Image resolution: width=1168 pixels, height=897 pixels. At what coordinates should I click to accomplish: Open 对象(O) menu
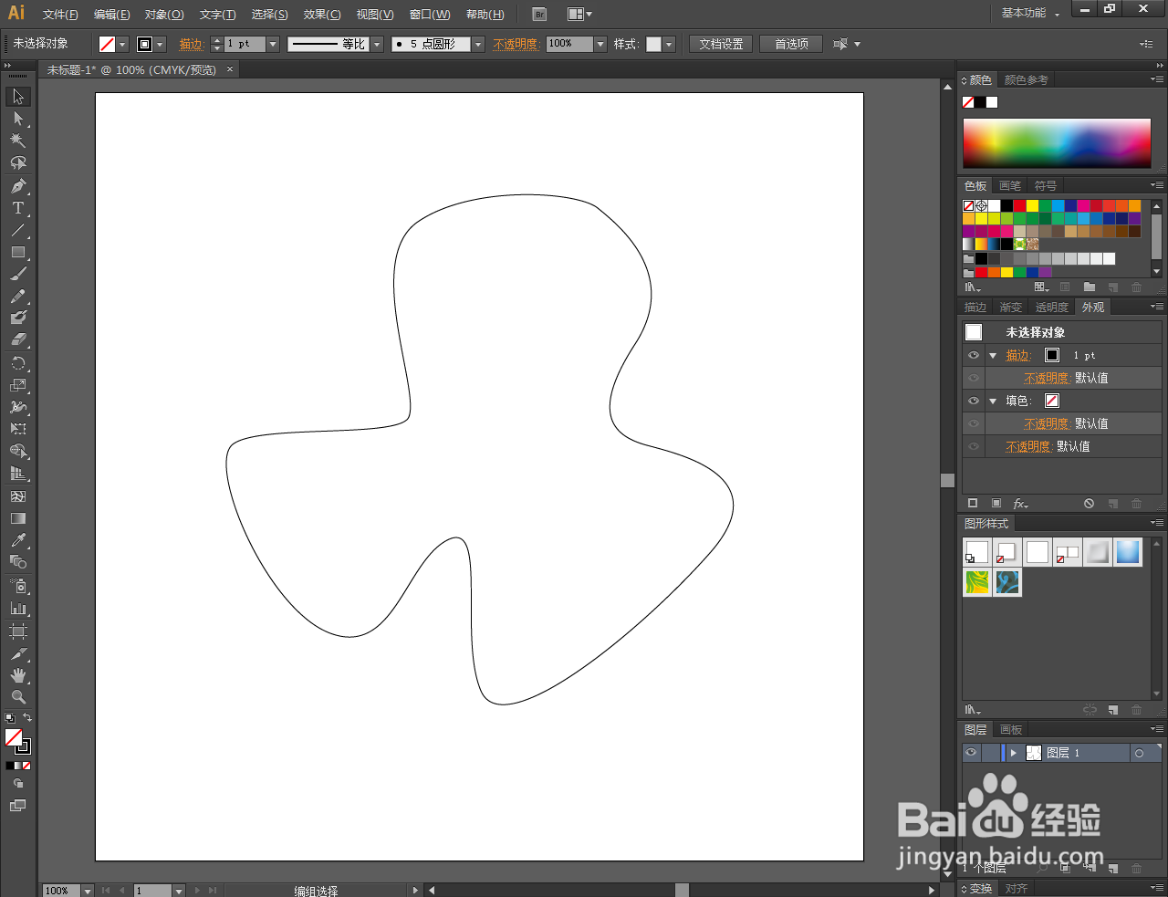coord(164,15)
